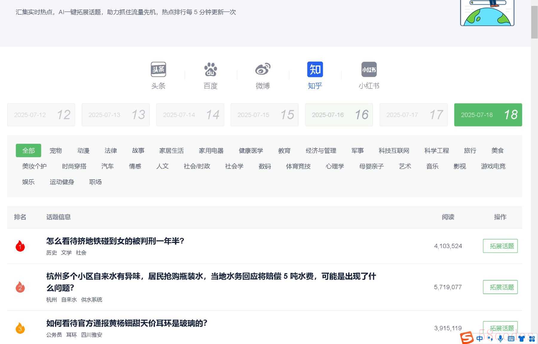The height and width of the screenshot is (344, 538).
Task: Filter topics by 旅行
Action: pyautogui.click(x=470, y=151)
